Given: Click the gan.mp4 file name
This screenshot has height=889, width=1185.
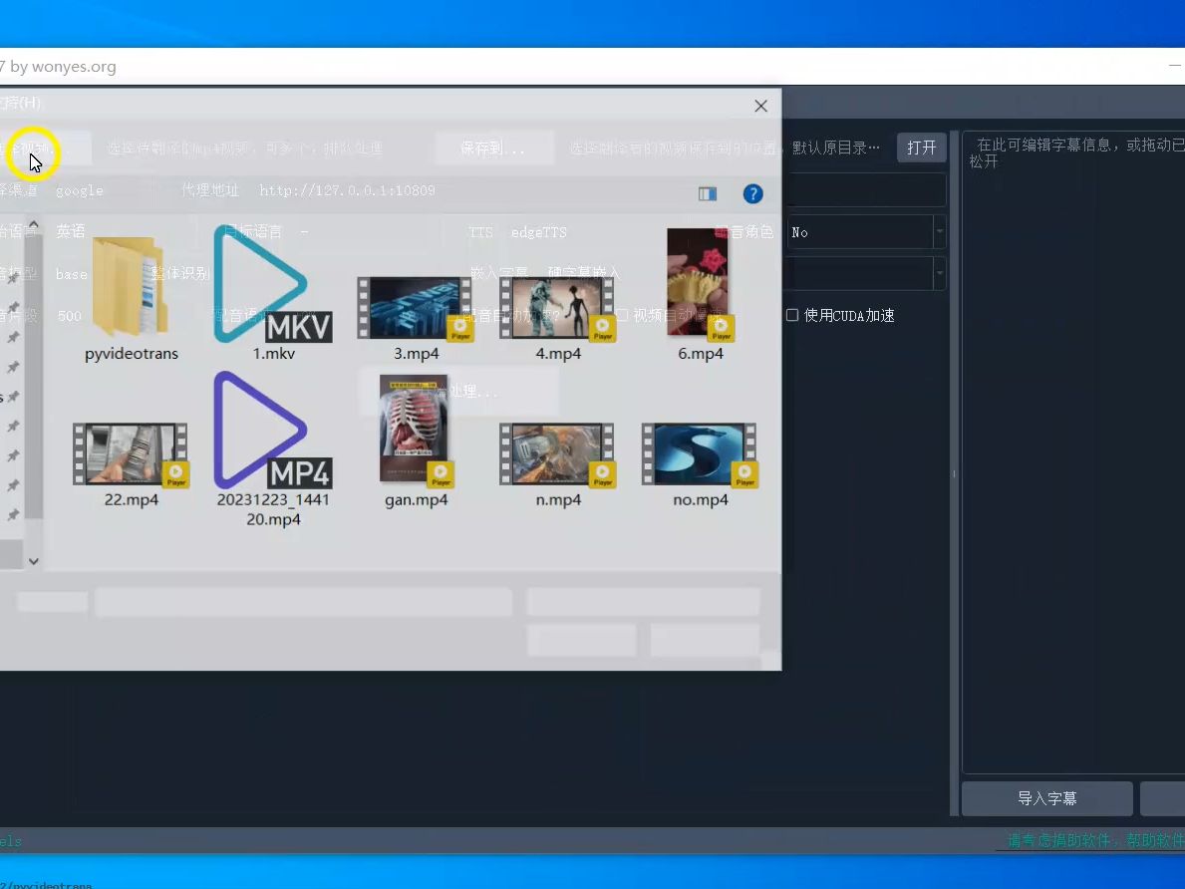Looking at the screenshot, I should click(416, 499).
